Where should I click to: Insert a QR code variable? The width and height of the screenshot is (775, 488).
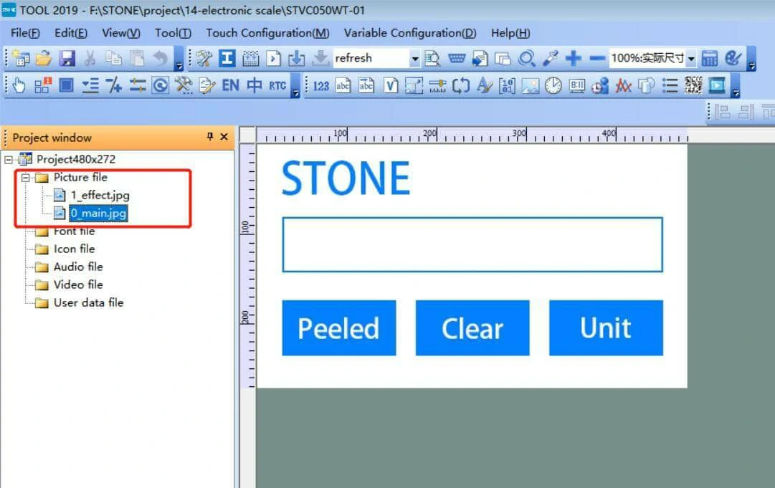[x=693, y=86]
